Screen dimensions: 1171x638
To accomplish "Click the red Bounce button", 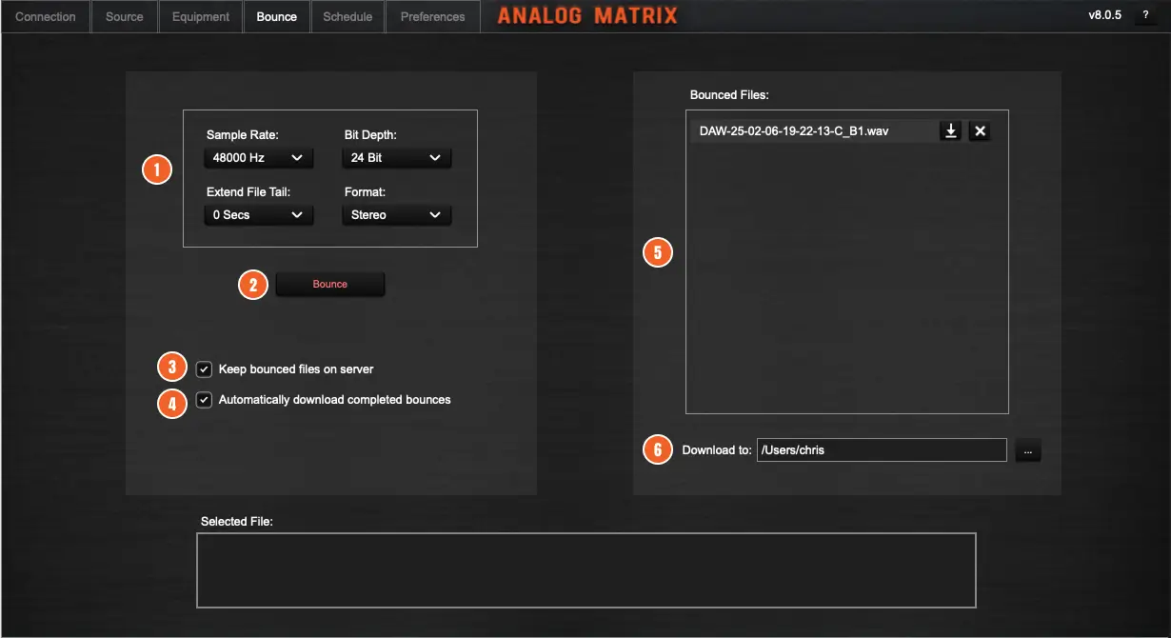I will click(330, 285).
